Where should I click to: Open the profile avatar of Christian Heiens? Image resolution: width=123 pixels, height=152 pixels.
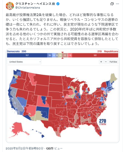[10, 6]
